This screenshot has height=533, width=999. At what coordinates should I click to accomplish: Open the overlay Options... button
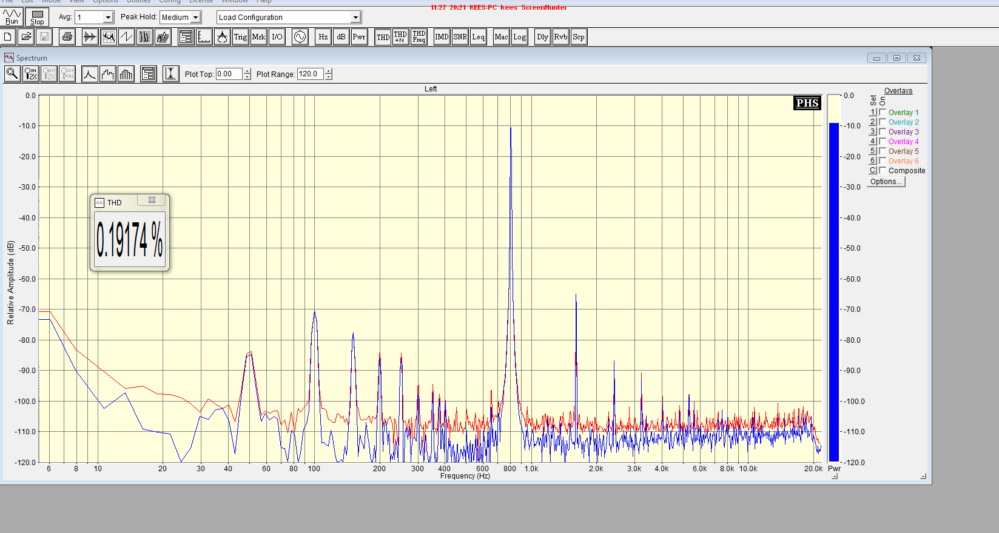pyautogui.click(x=886, y=182)
